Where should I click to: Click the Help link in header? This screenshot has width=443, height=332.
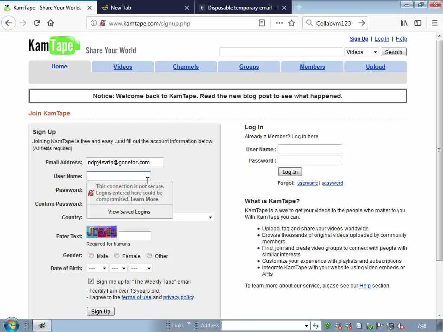click(401, 38)
